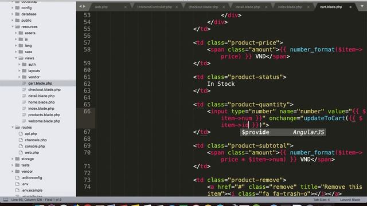Open web.php in routes folder
Viewport: 367px width, 206px height.
point(32,153)
